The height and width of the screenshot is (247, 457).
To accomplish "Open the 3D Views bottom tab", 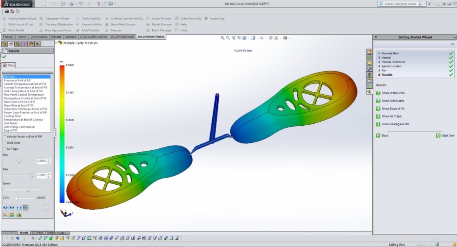I will point(38,233).
